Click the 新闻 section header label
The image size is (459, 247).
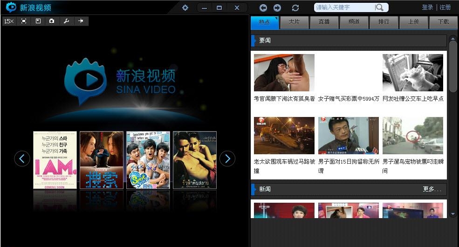click(x=265, y=189)
